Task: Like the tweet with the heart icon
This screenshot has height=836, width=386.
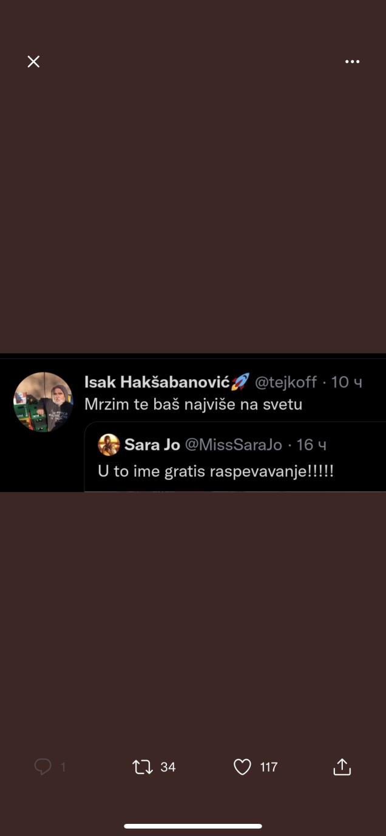Action: 242,767
